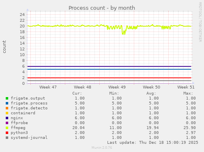204x152 pixels.
Task: Click the Avg: column header
Action: tap(151, 93)
